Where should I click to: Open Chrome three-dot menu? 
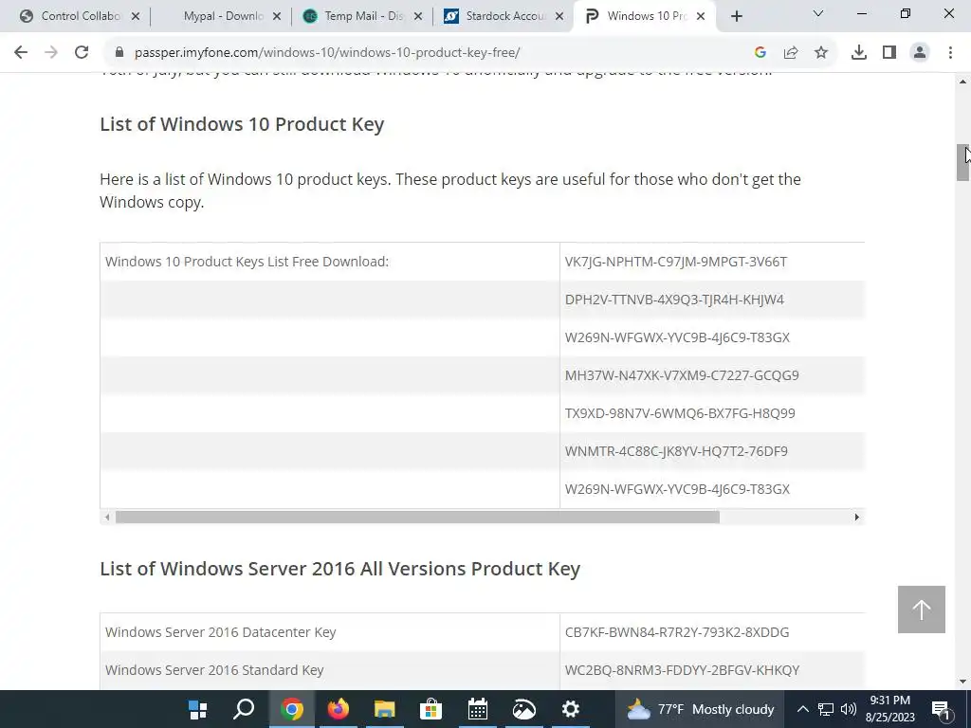click(x=950, y=53)
